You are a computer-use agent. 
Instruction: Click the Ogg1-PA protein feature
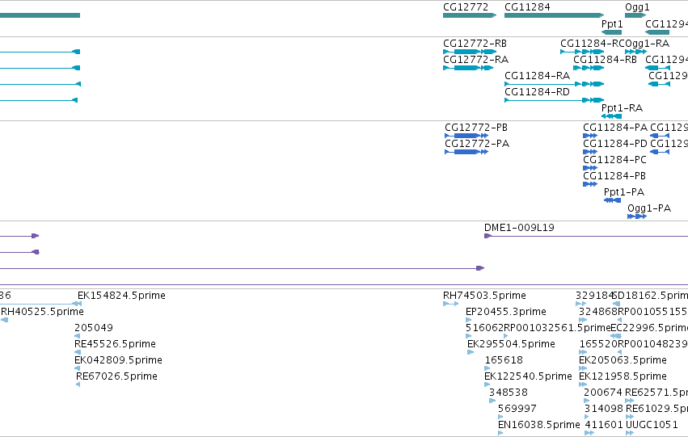(x=637, y=216)
